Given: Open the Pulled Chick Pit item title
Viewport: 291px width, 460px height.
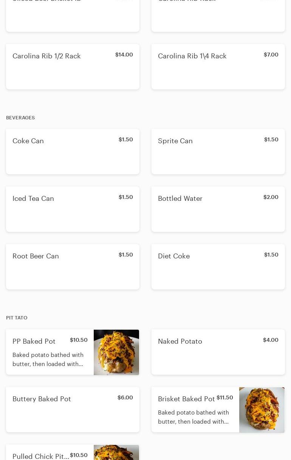Looking at the screenshot, I should coord(41,456).
